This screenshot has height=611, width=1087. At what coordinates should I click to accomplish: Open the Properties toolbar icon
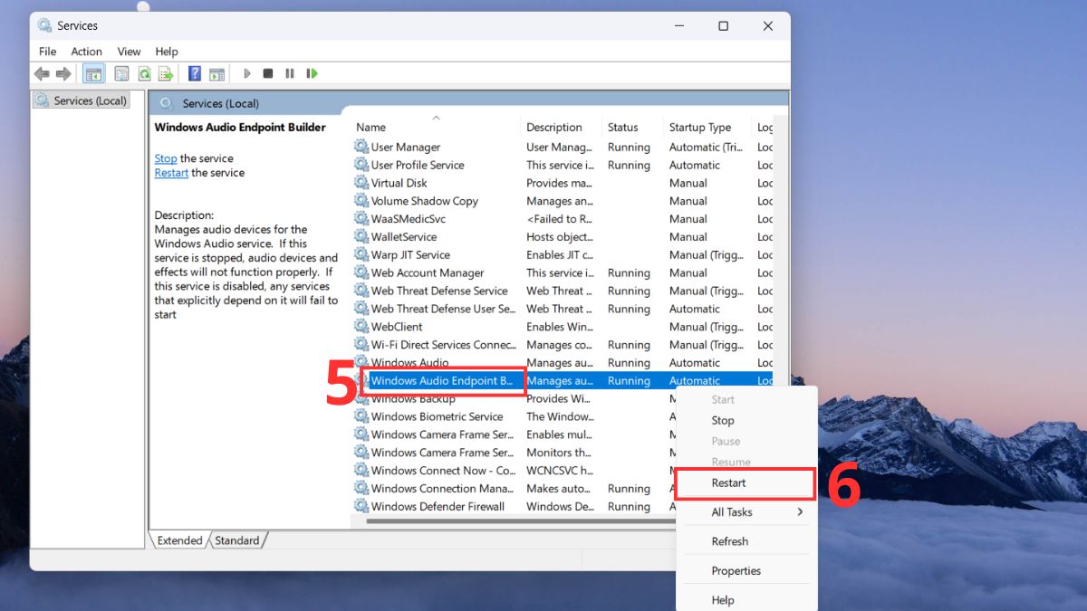pyautogui.click(x=121, y=74)
